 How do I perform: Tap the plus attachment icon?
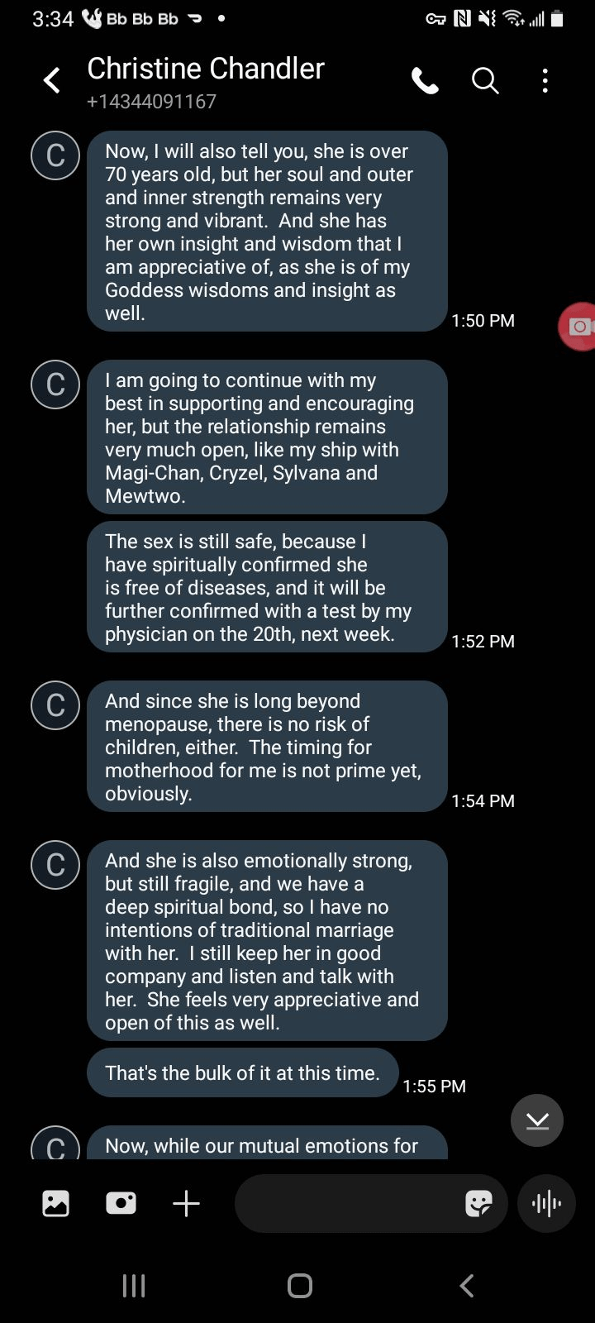(x=187, y=1203)
